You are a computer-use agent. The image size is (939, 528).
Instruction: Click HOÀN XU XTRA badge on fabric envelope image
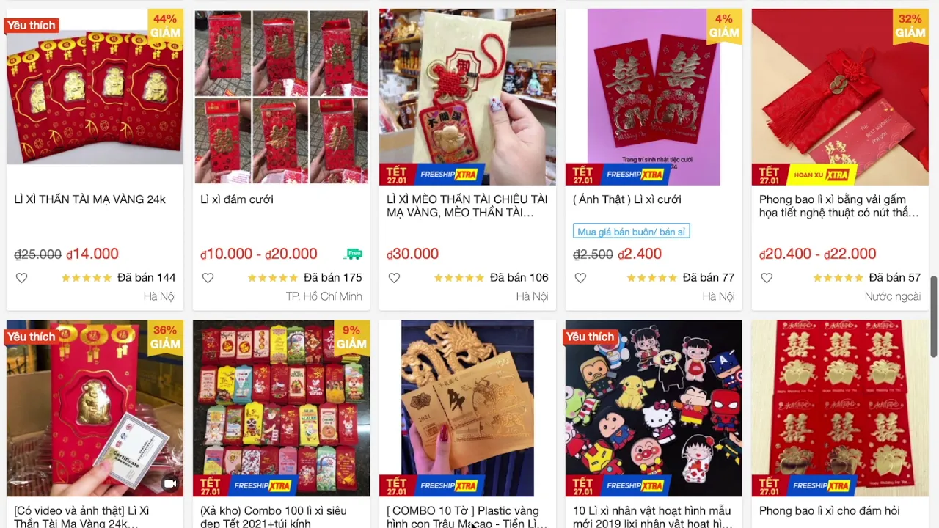[822, 175]
